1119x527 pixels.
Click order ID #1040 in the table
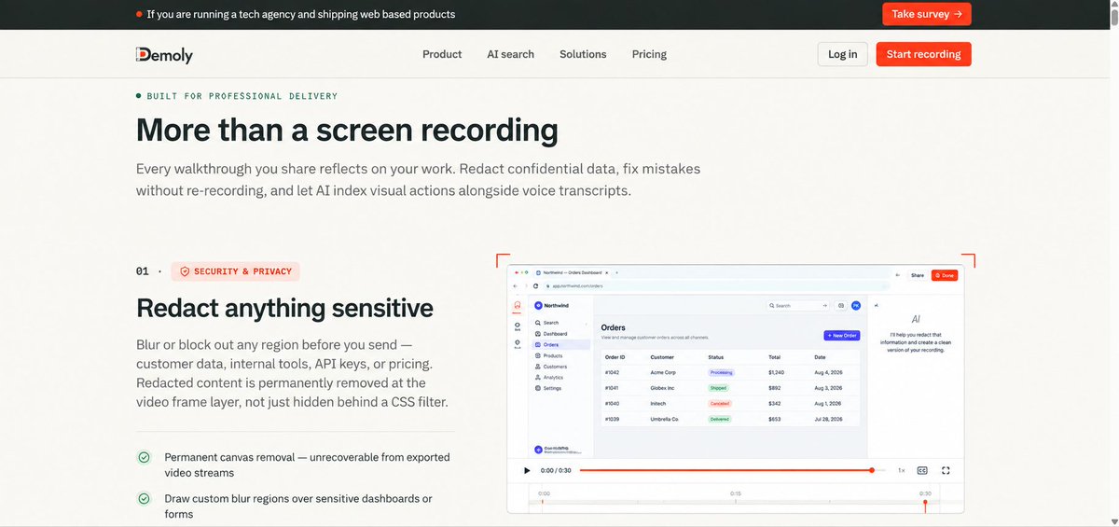point(613,403)
